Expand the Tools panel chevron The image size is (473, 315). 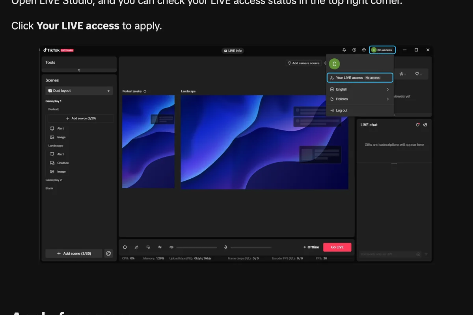click(79, 70)
